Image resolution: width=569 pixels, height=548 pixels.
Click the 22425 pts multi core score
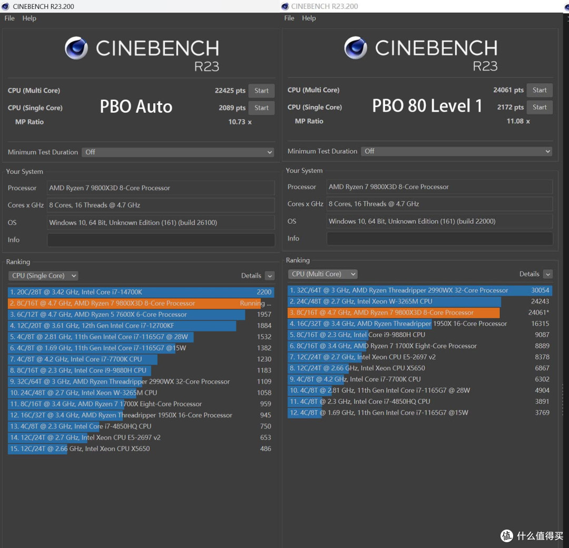click(230, 91)
